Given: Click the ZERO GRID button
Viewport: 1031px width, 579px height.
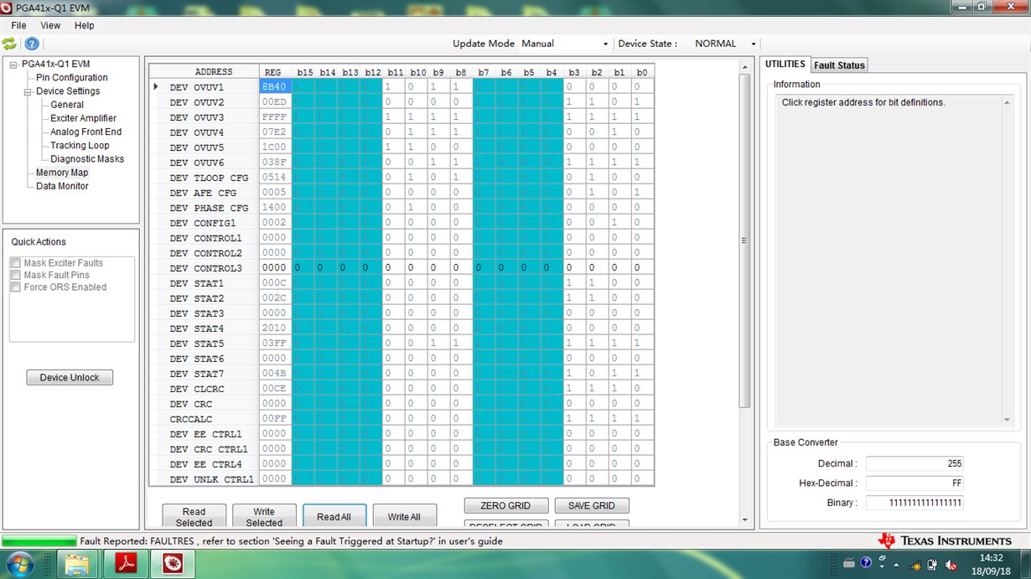Looking at the screenshot, I should tap(506, 506).
